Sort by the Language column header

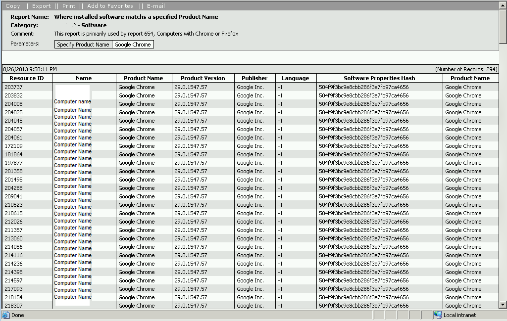[x=296, y=78]
